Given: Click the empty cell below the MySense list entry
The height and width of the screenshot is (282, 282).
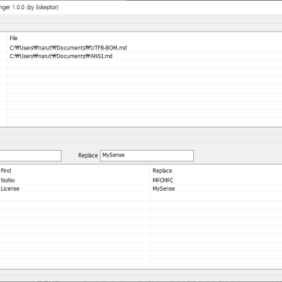Looking at the screenshot, I should pos(216,196).
